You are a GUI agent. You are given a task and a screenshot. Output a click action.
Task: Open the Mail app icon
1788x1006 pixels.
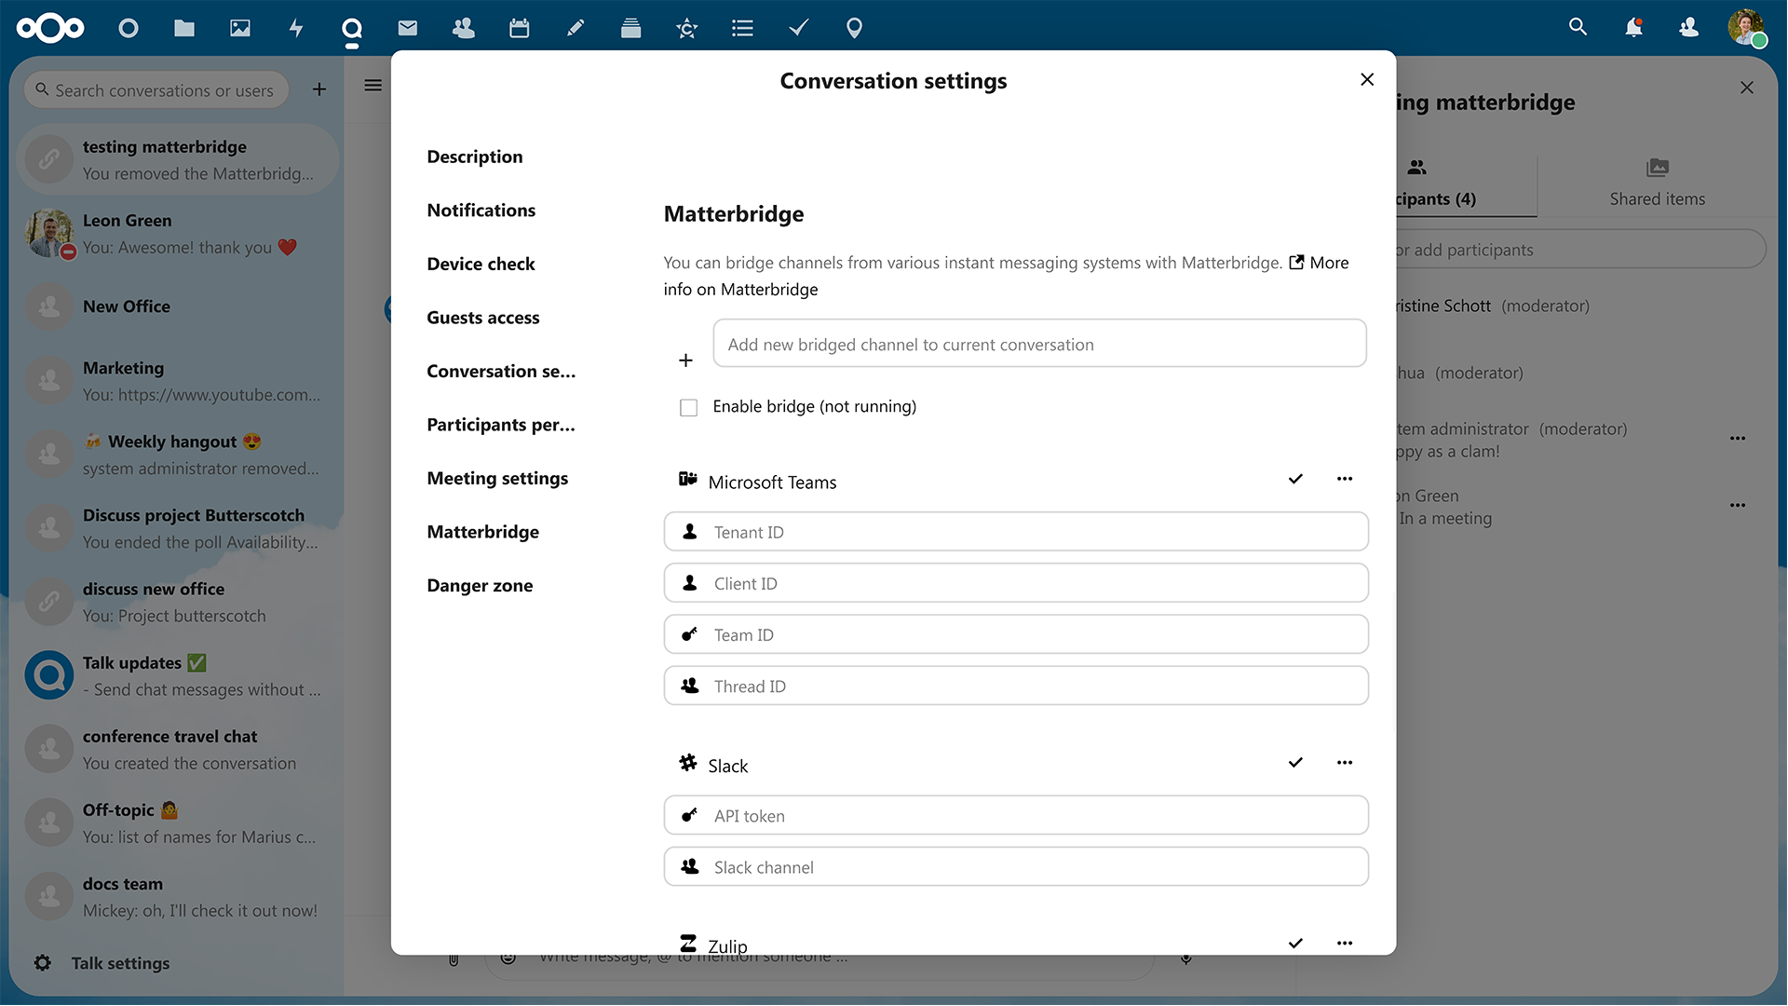click(408, 28)
